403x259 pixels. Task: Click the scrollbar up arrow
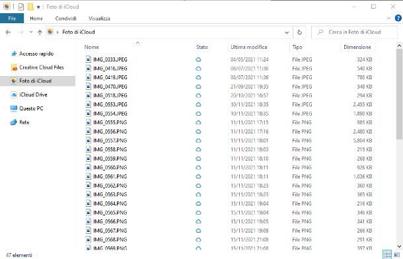[399, 46]
